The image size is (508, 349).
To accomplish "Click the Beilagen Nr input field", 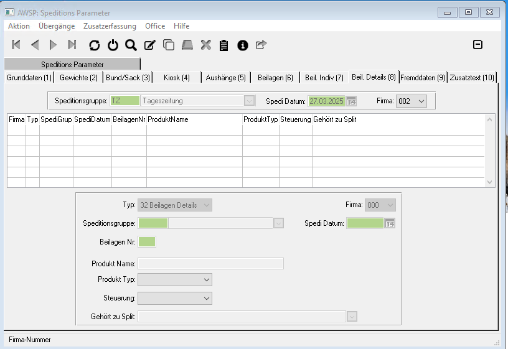I will [x=148, y=242].
